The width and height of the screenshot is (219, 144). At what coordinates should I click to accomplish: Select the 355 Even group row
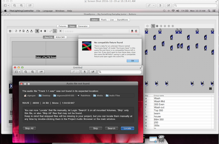179,104
